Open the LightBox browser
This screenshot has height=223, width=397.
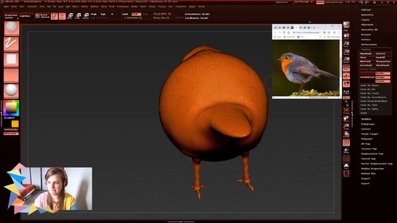tap(25, 16)
